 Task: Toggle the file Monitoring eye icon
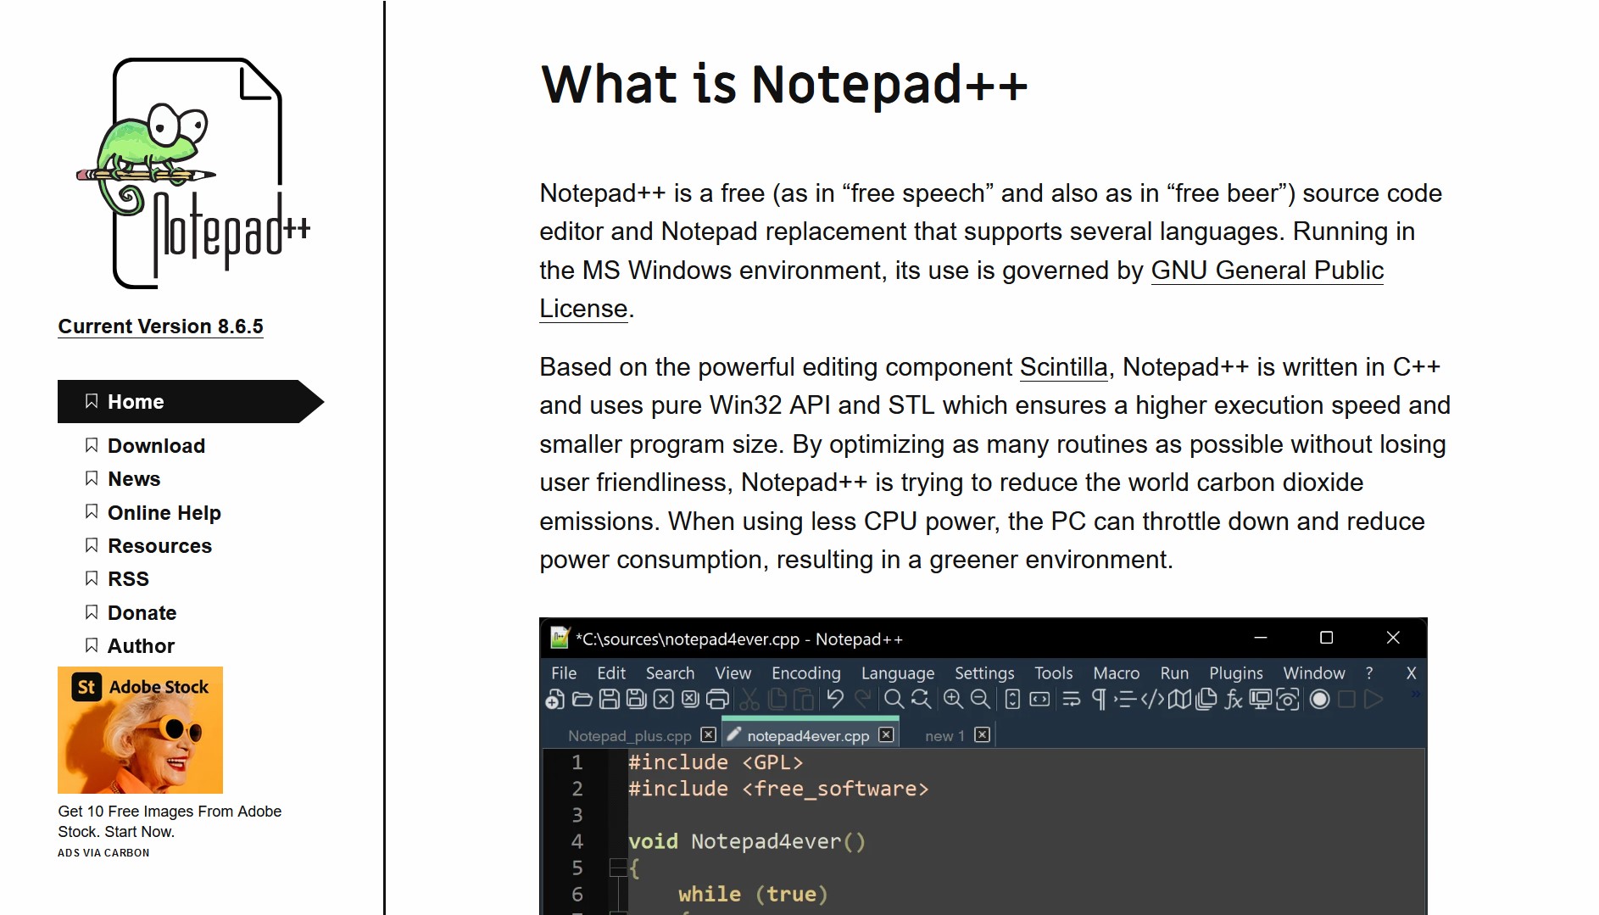[1288, 700]
